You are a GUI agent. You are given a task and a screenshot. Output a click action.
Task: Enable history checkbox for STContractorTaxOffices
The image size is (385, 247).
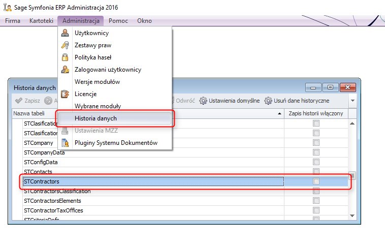coord(316,210)
